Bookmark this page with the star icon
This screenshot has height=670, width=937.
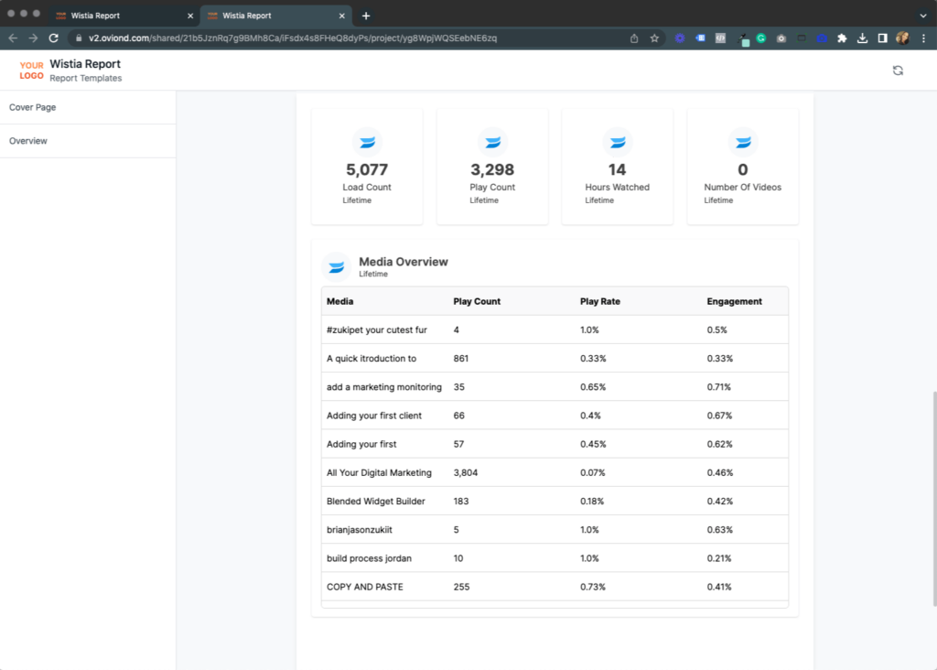pos(654,38)
